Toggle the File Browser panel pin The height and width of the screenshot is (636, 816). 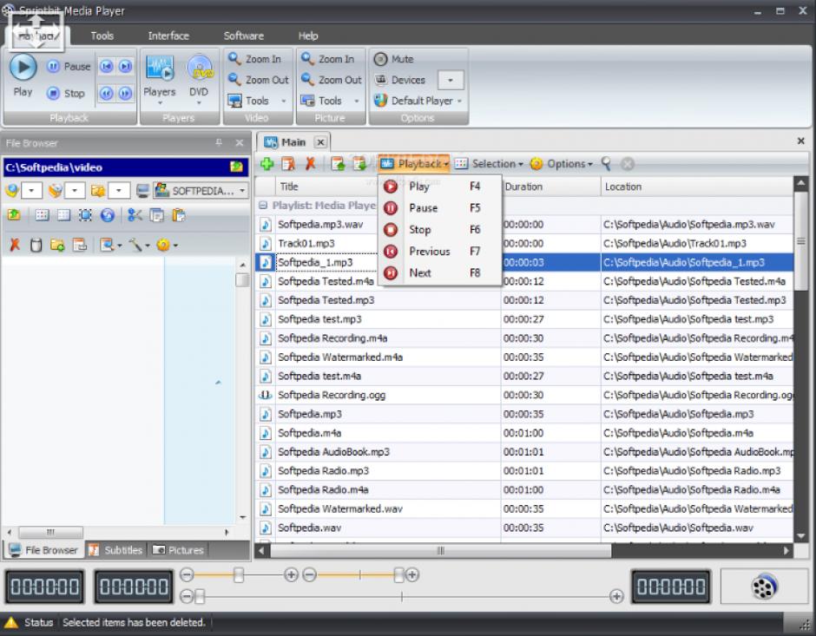(x=219, y=142)
